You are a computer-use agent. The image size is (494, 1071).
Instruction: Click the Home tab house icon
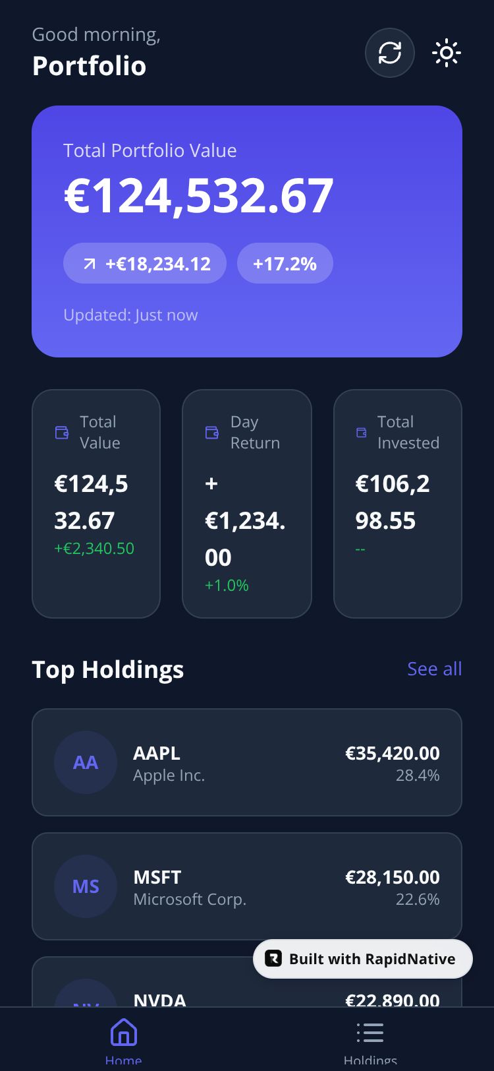point(124,1032)
